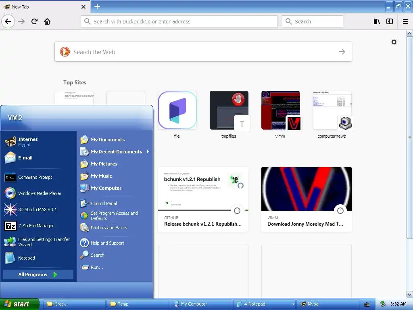The height and width of the screenshot is (310, 413).
Task: Switch to Mypal taskbar button
Action: tap(328, 304)
